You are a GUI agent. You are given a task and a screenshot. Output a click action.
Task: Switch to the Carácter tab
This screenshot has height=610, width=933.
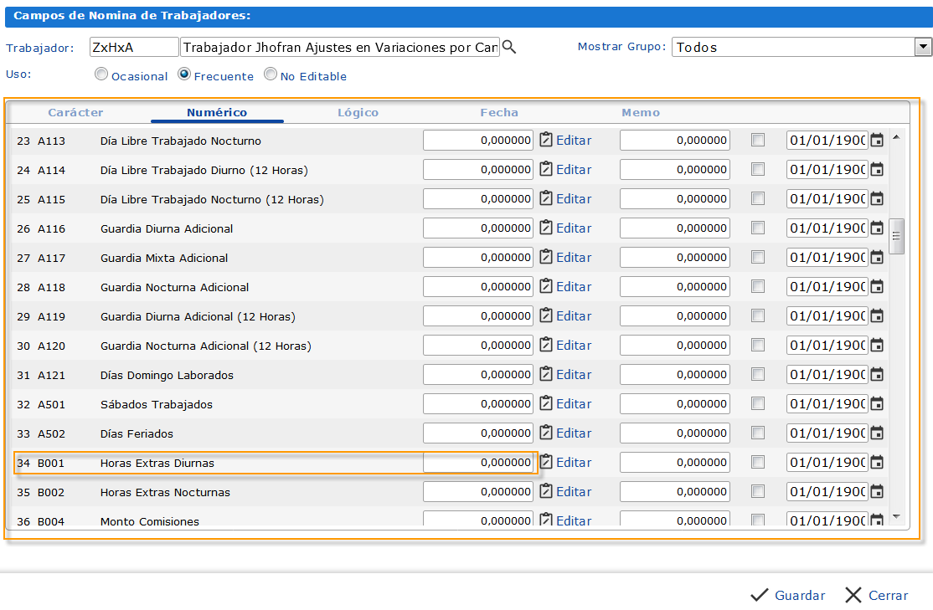(75, 112)
